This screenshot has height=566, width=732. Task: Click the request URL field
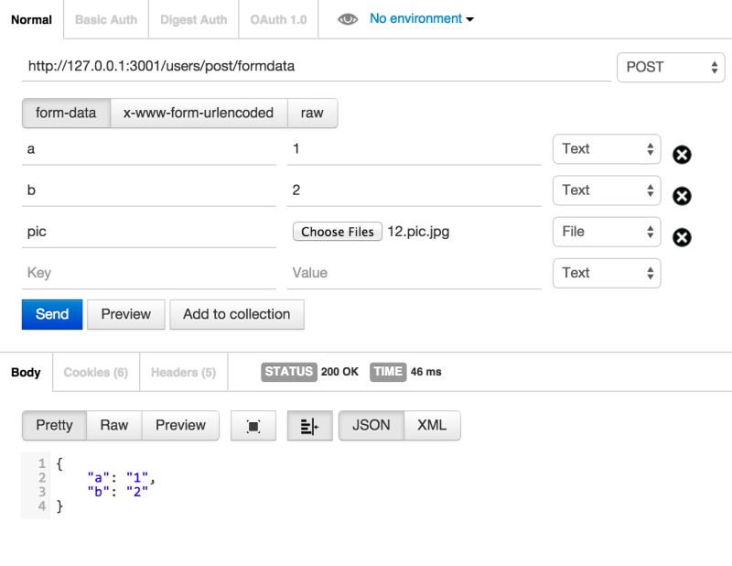coord(316,67)
